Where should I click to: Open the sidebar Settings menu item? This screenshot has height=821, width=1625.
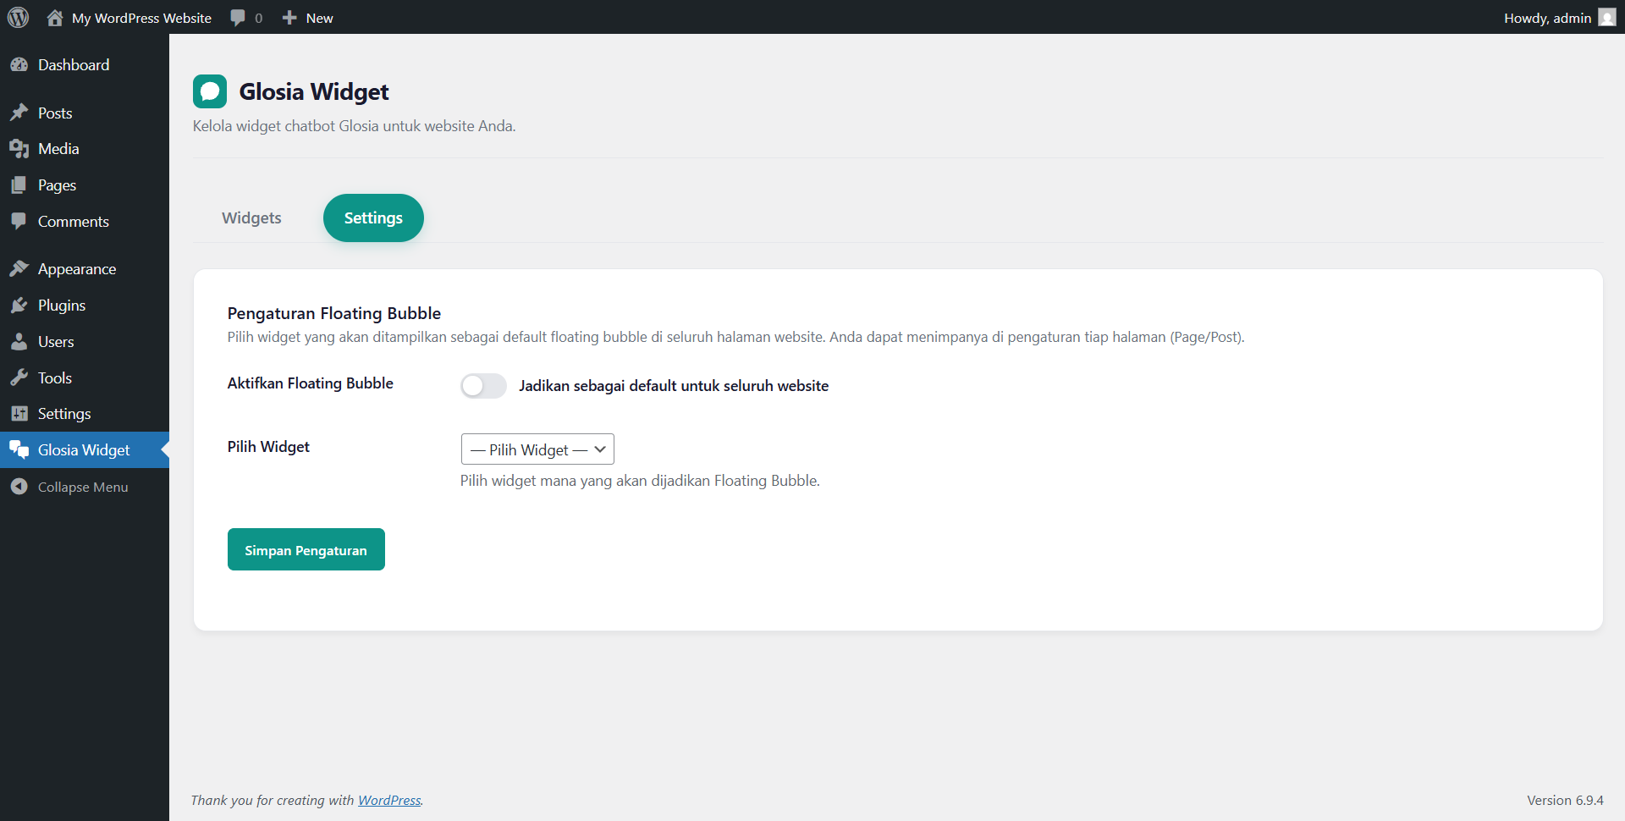tap(85, 414)
